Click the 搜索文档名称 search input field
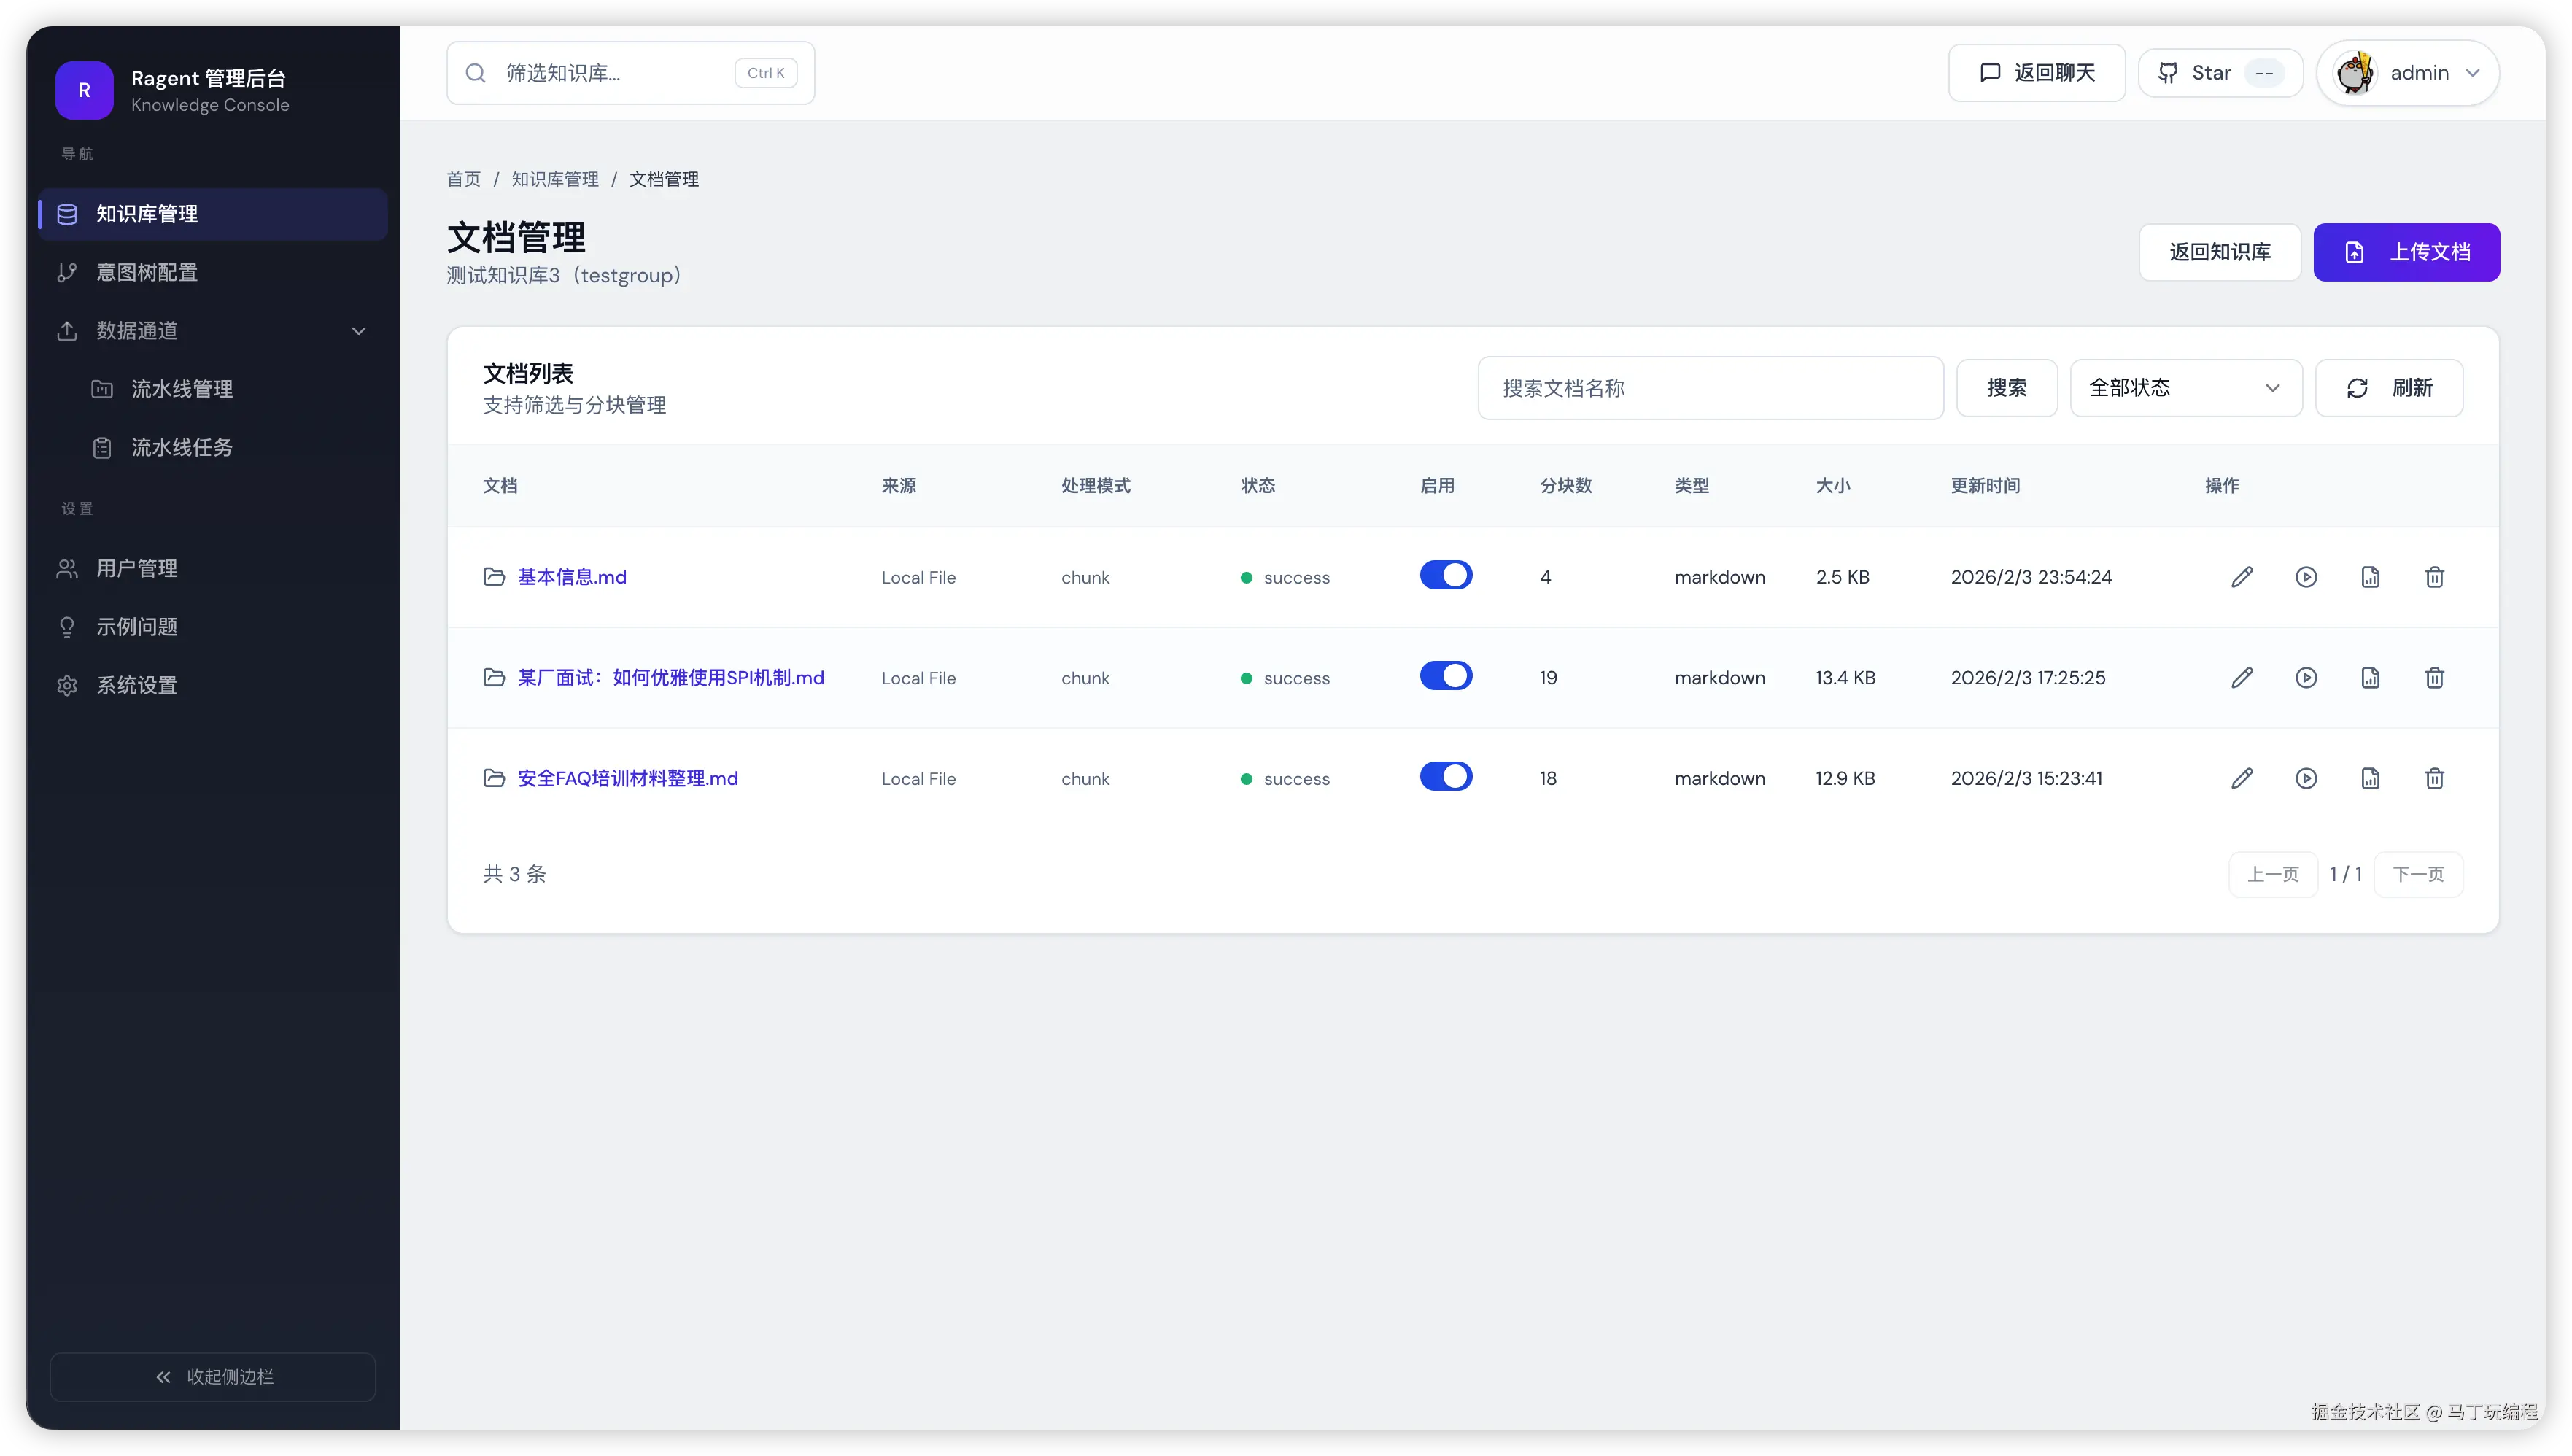Viewport: 2572px width, 1456px height. 1709,388
